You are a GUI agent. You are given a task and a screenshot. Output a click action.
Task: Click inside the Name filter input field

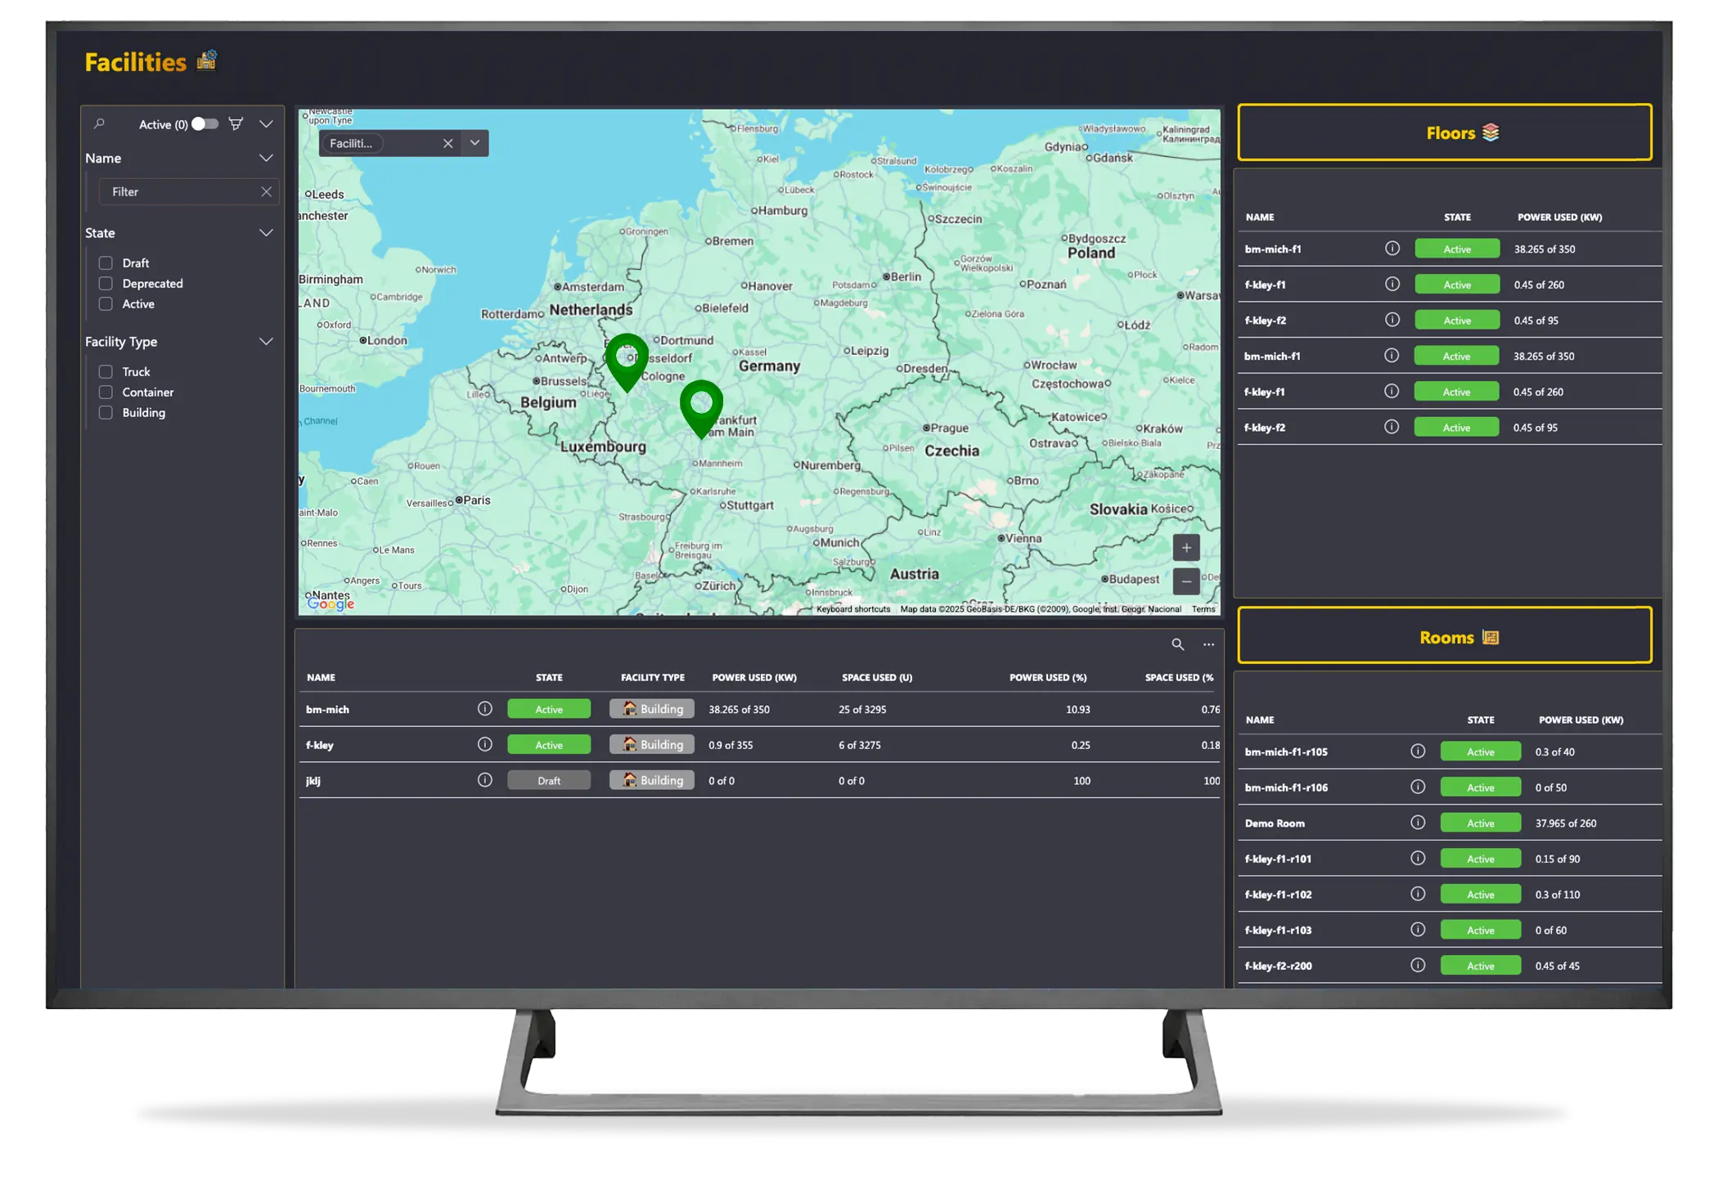pyautogui.click(x=184, y=191)
